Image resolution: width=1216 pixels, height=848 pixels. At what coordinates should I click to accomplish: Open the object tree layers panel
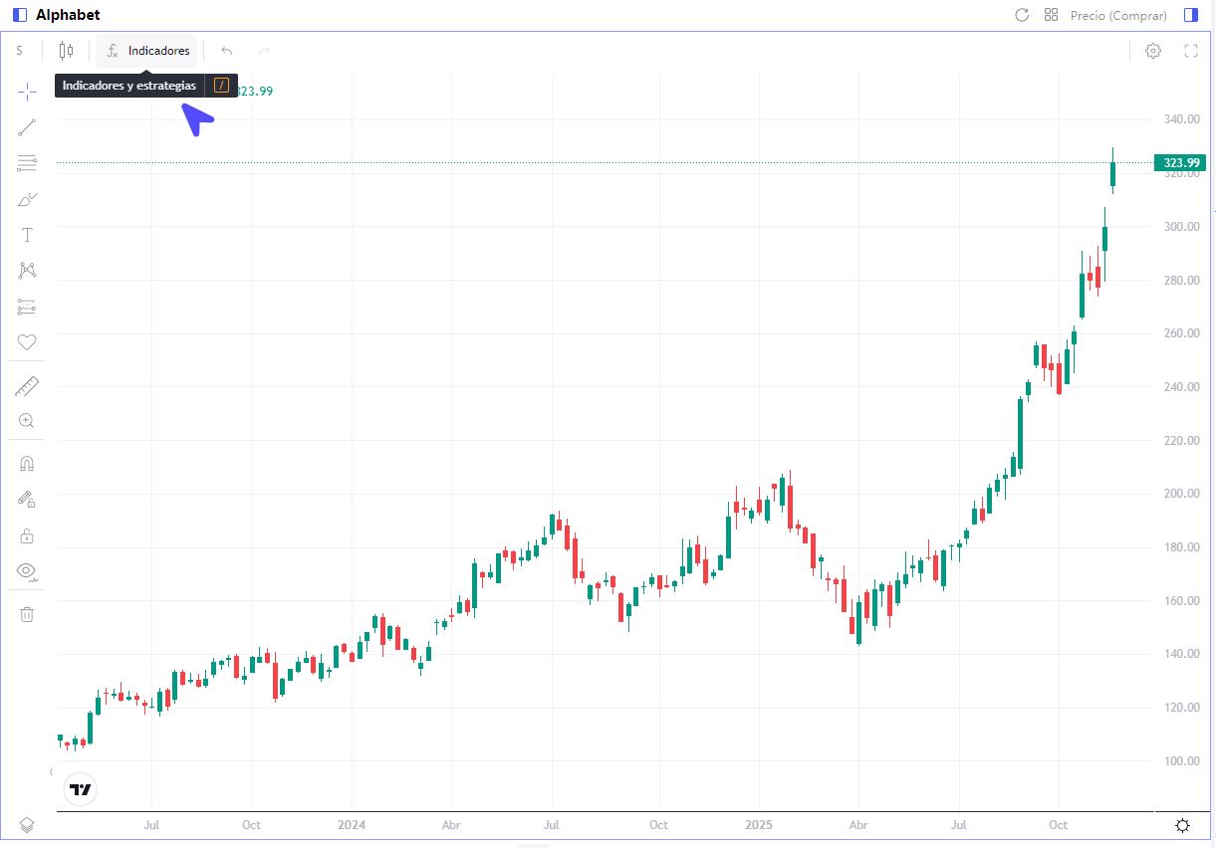tap(27, 825)
